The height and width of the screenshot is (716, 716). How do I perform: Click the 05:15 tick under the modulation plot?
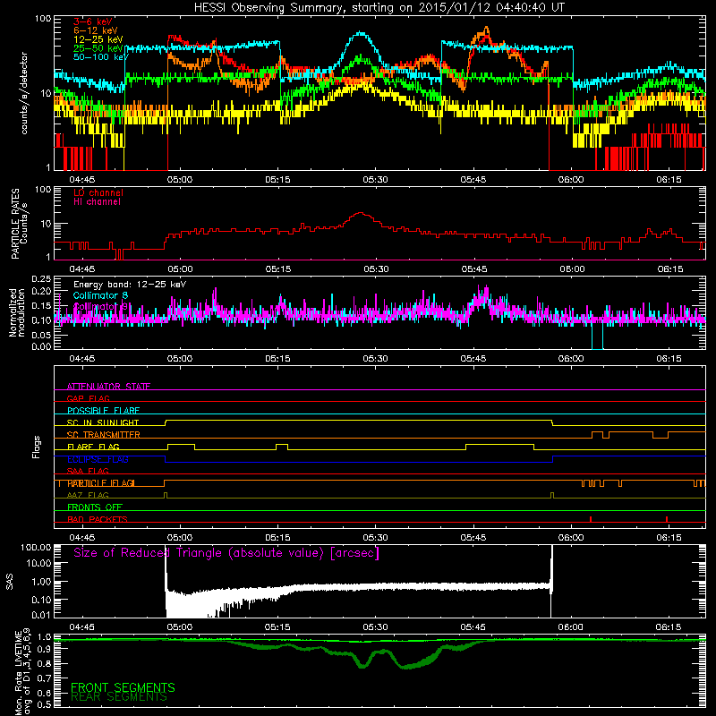(x=277, y=359)
